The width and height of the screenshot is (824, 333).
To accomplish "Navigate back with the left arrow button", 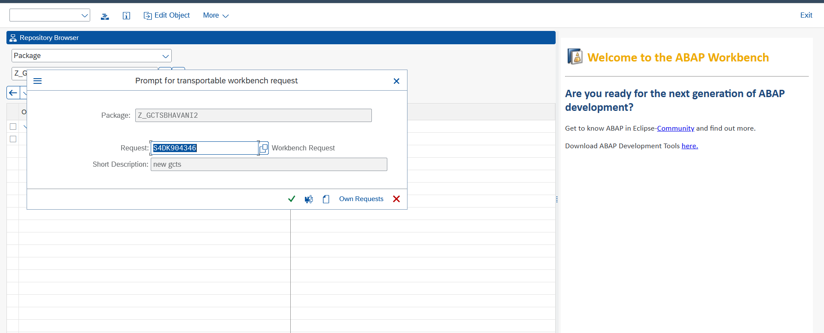I will 13,92.
